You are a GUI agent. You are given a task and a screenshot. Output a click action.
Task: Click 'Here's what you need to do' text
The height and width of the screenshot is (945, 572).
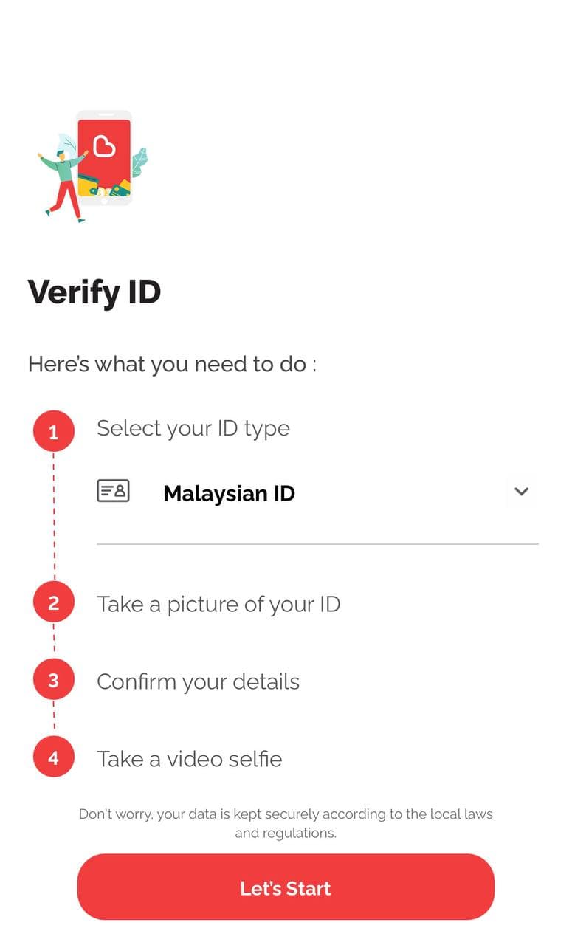[172, 364]
